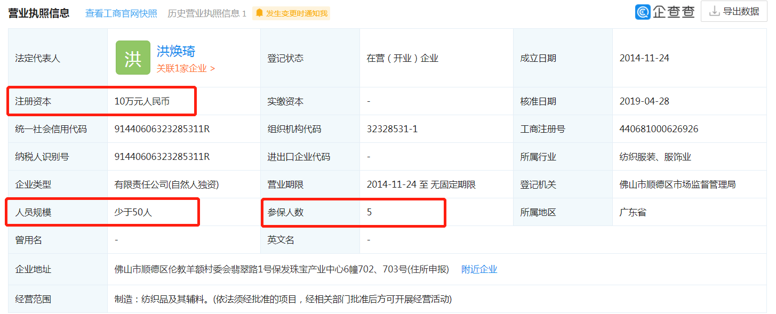Click approval date 2019-04-28

(644, 101)
